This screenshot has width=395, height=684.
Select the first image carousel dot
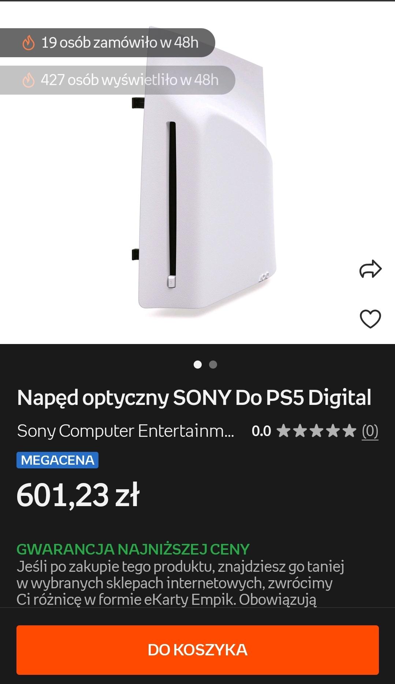click(x=198, y=365)
